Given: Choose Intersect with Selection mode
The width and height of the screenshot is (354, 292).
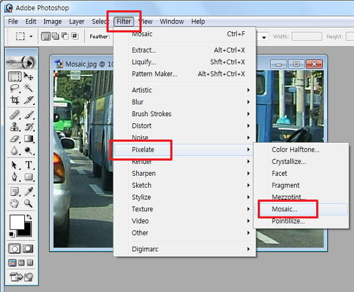Looking at the screenshot, I should [75, 36].
